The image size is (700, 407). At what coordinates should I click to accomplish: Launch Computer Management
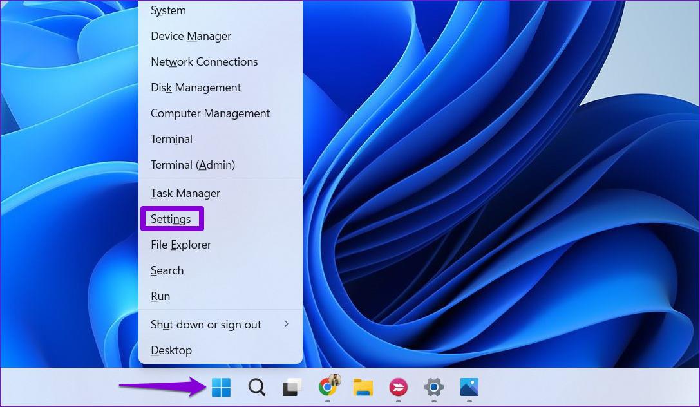coord(210,113)
